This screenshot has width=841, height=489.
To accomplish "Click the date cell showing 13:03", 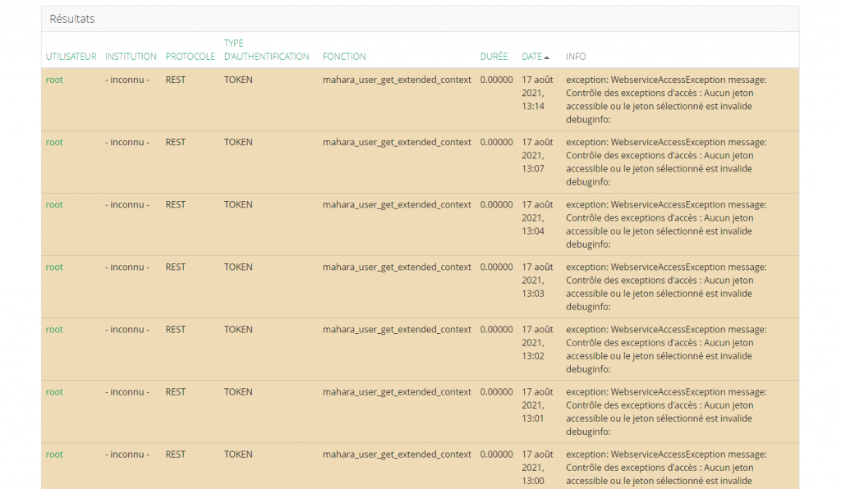I will point(537,280).
